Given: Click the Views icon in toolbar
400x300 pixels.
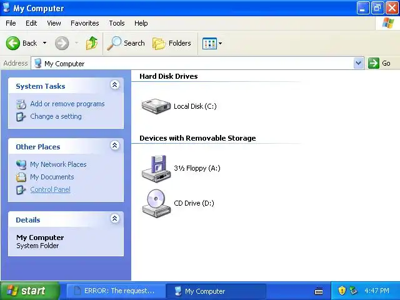Looking at the screenshot, I should click(x=209, y=43).
